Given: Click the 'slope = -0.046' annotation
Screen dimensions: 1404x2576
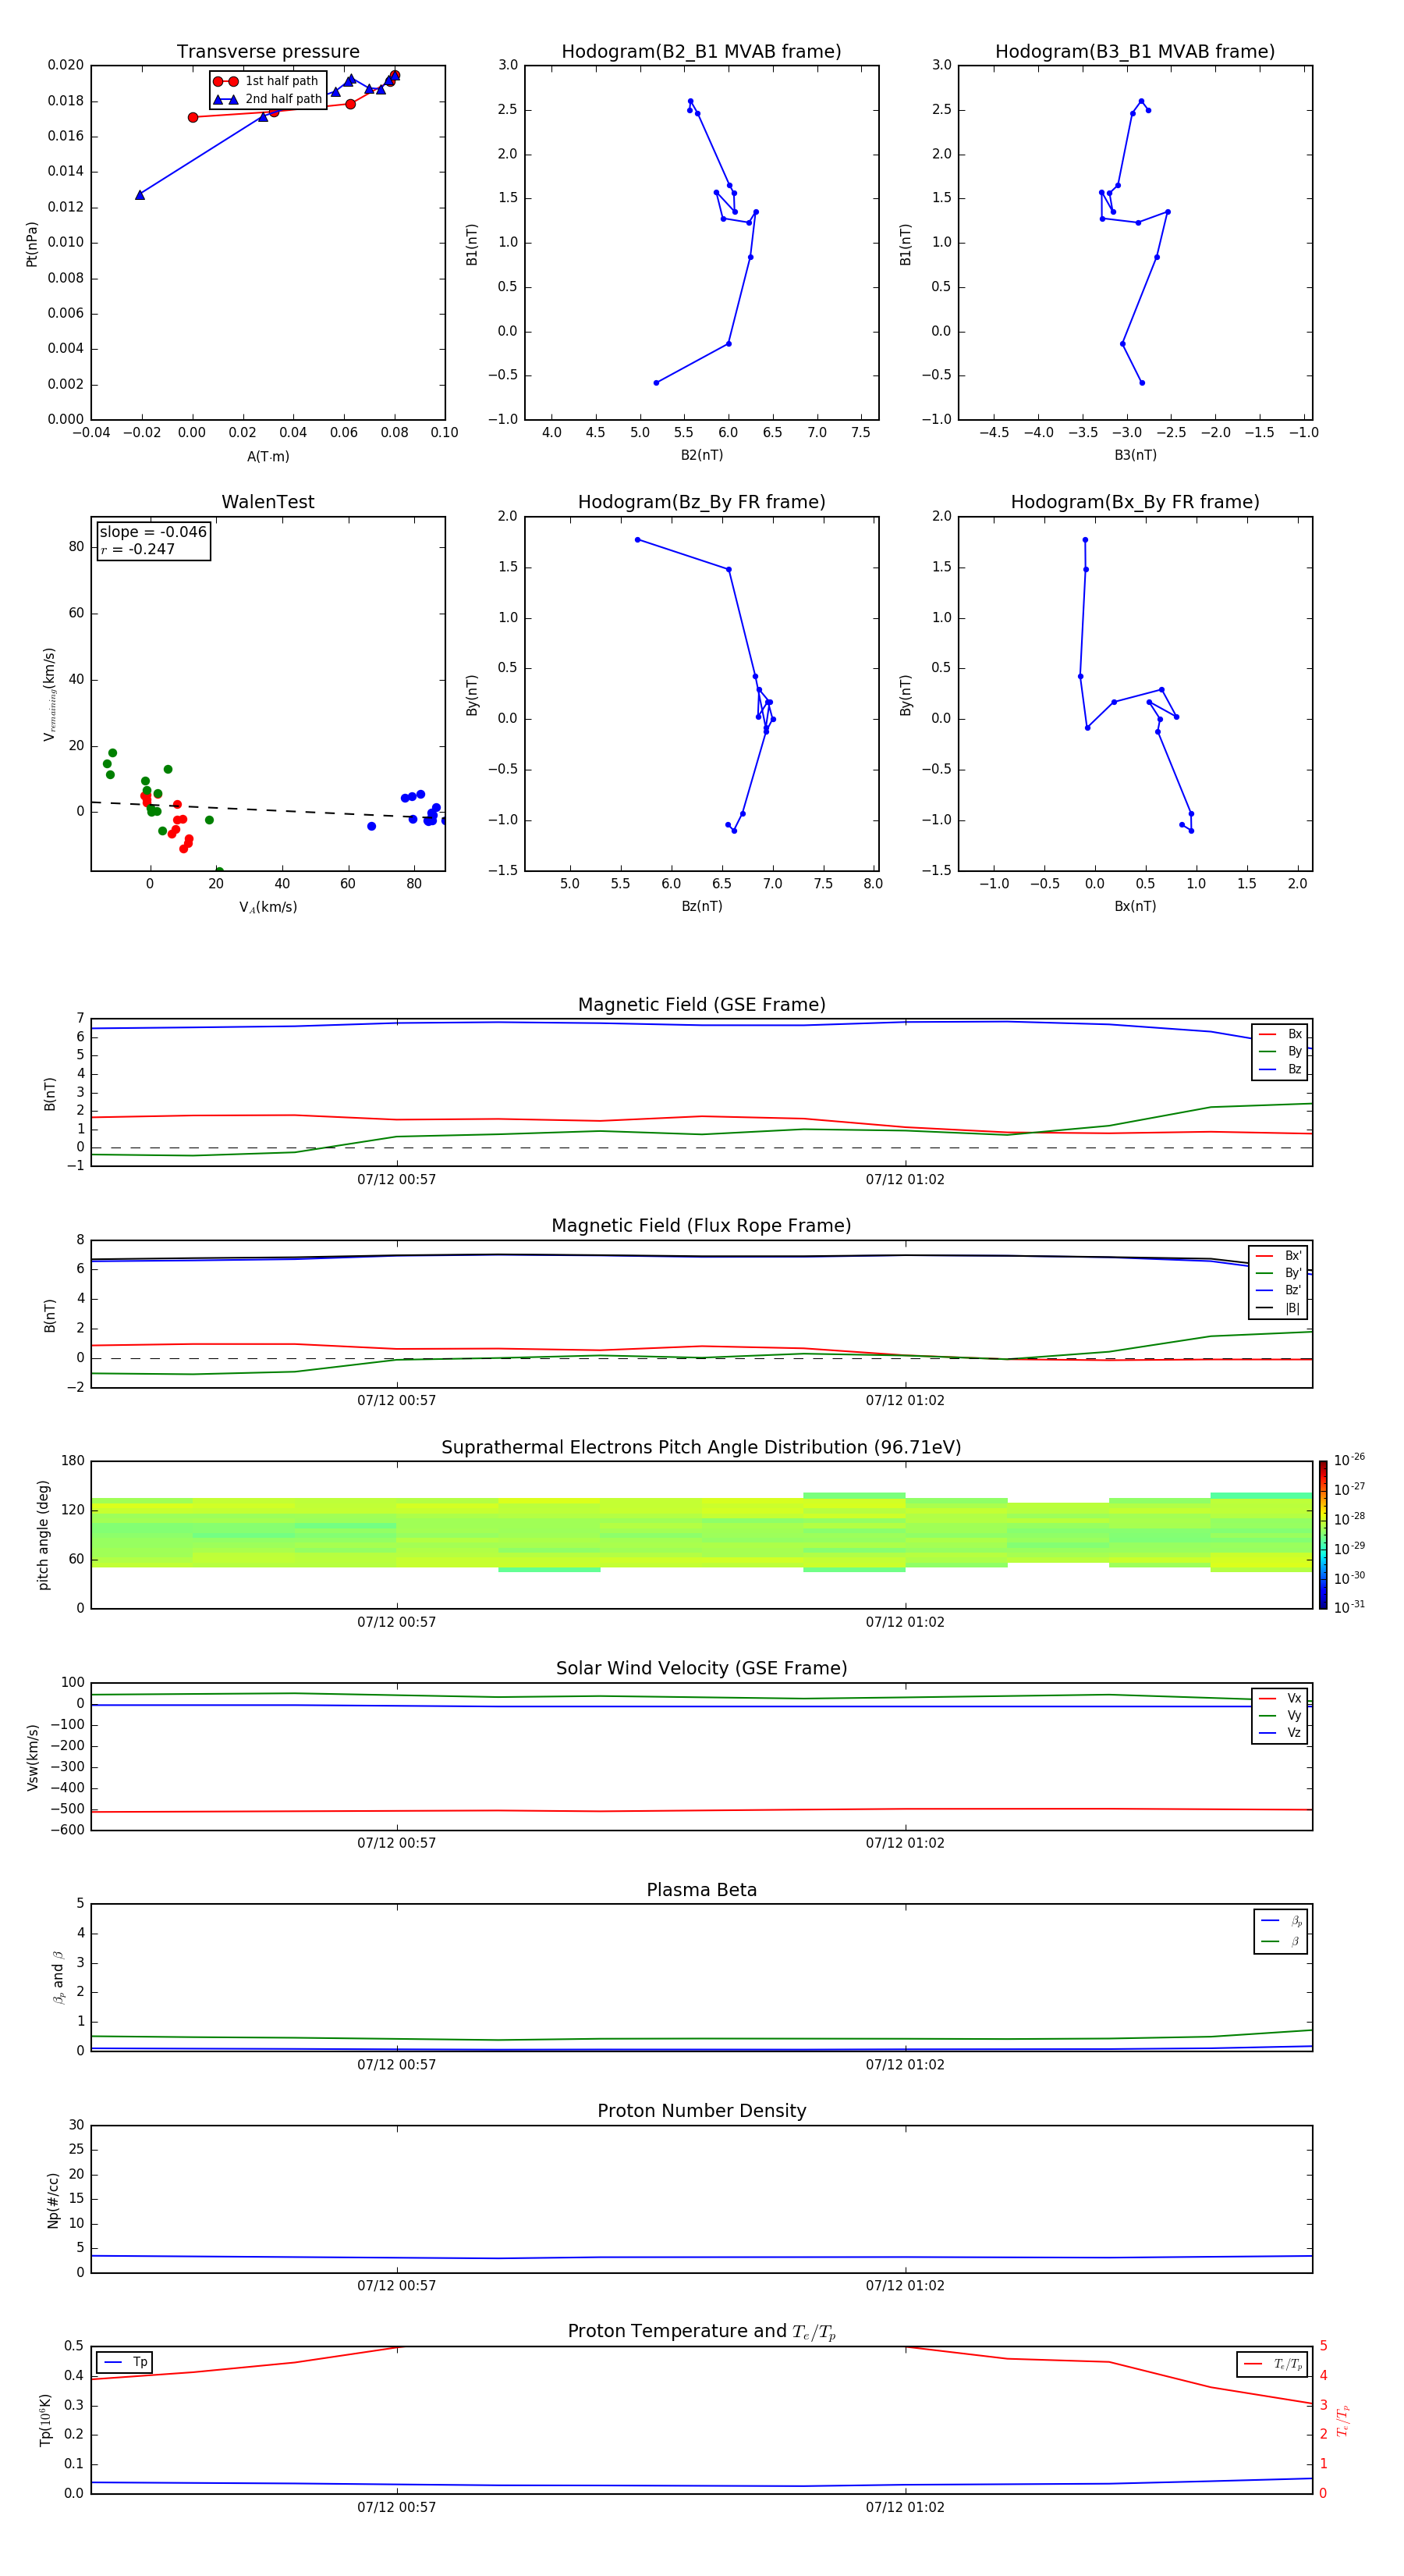Looking at the screenshot, I should 153,532.
